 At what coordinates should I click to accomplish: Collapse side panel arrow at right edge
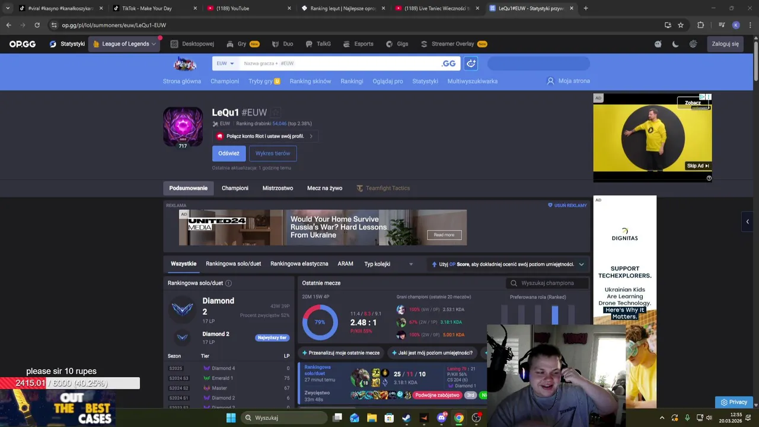coord(747,222)
